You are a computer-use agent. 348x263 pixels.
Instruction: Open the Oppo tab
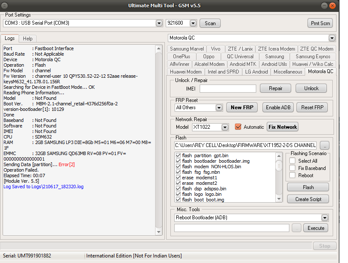[209, 57]
